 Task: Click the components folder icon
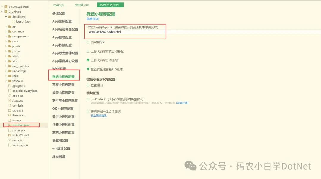tap(10, 37)
